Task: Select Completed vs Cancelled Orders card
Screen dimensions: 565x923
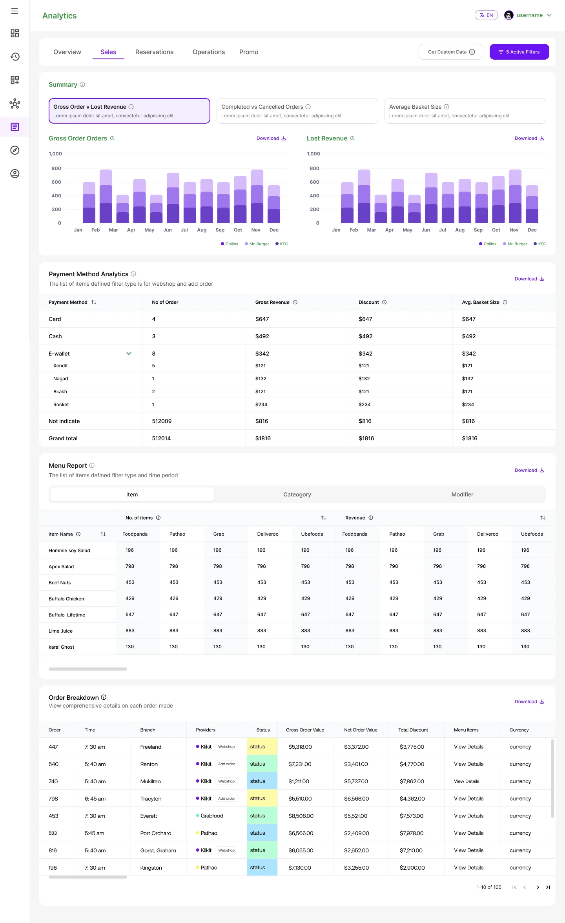Action: coord(297,111)
